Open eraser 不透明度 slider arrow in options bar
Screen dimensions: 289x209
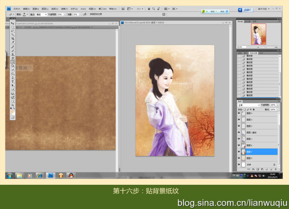(65, 14)
